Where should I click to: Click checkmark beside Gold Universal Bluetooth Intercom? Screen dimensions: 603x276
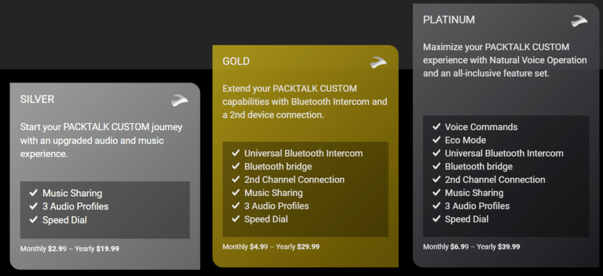[x=236, y=153]
